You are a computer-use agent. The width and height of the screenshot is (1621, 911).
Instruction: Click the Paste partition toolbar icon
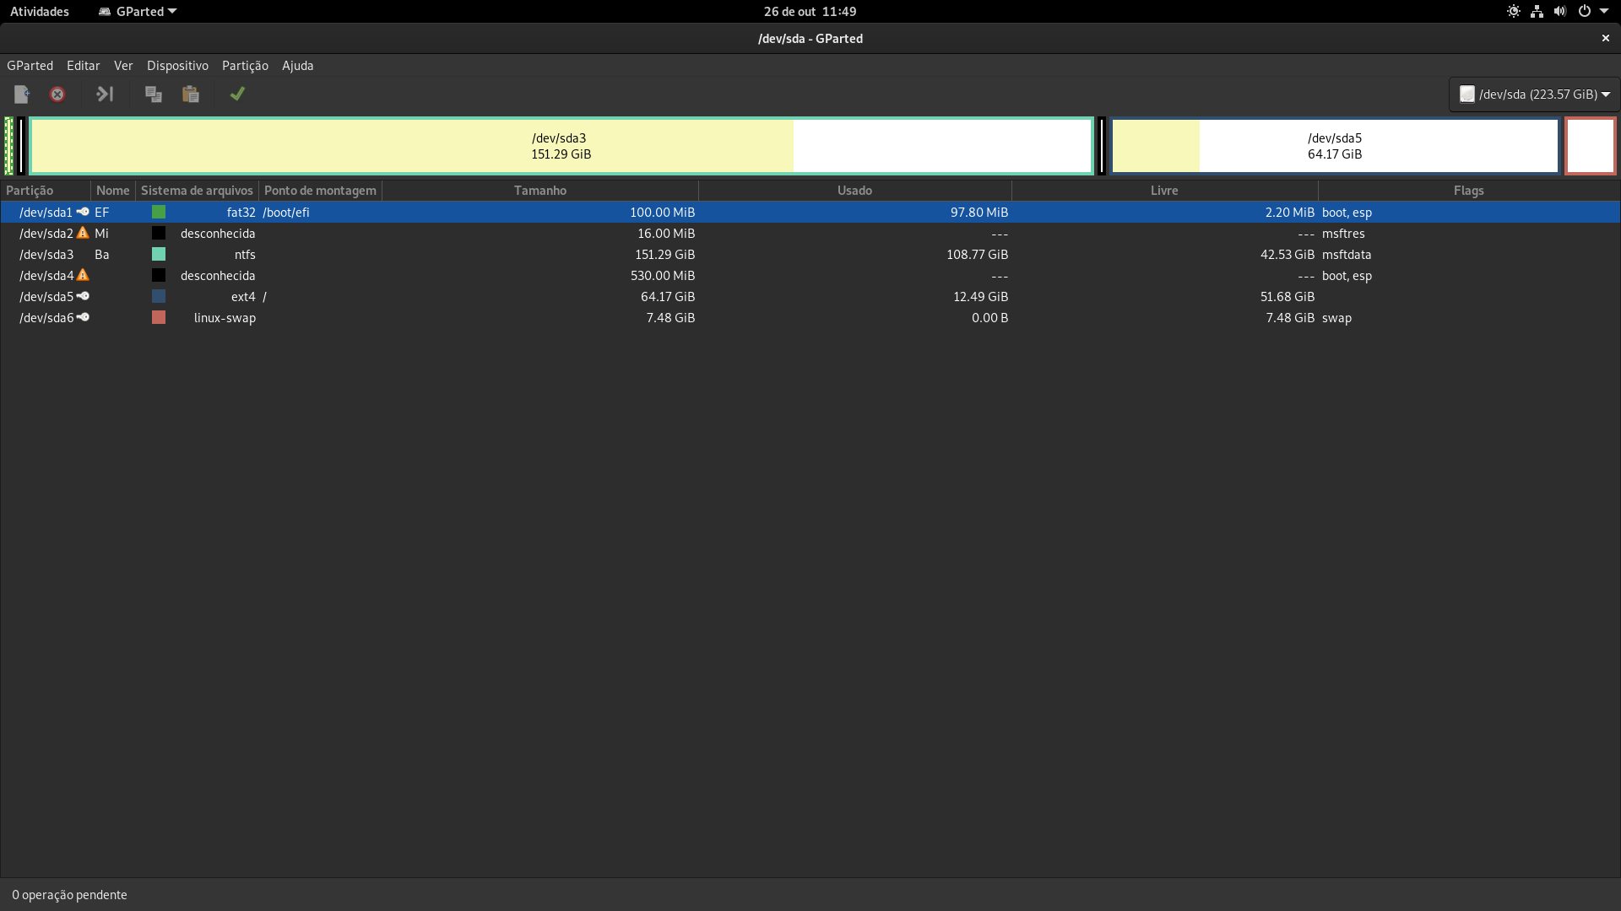coord(191,94)
